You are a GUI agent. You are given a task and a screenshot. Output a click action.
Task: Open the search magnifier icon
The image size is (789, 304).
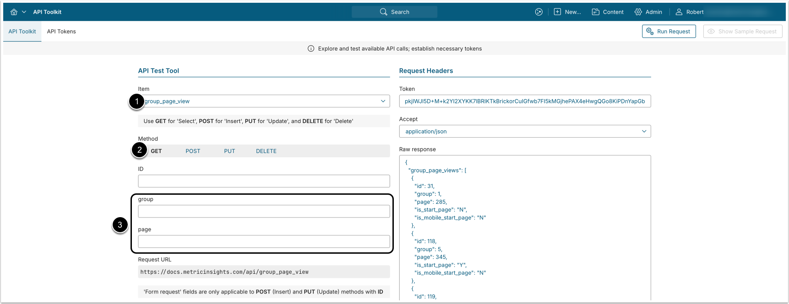tap(383, 12)
